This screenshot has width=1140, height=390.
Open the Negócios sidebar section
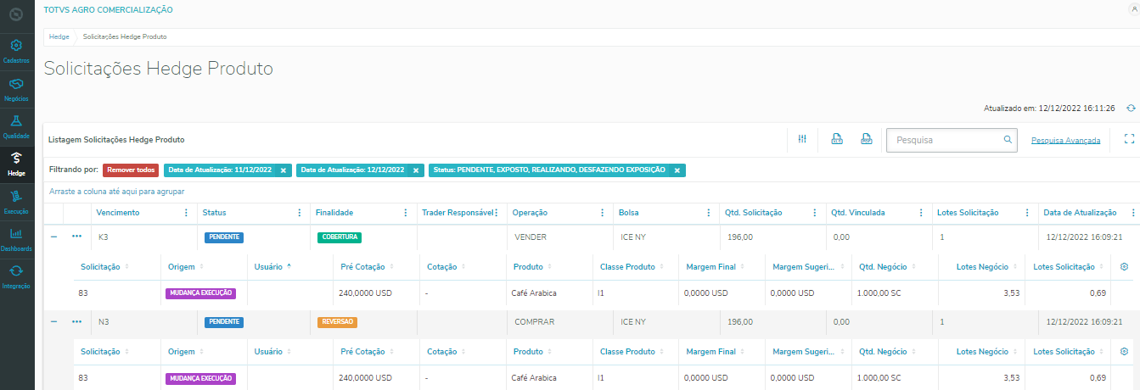(x=17, y=89)
